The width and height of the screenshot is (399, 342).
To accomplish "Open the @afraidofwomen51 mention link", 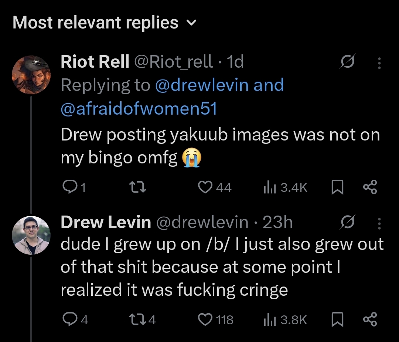I will click(x=139, y=108).
